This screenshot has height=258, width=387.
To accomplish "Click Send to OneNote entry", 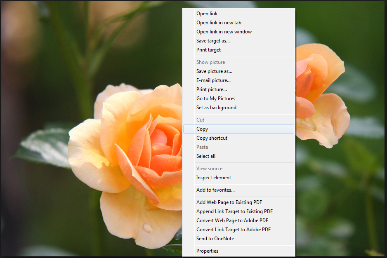I will [238, 239].
